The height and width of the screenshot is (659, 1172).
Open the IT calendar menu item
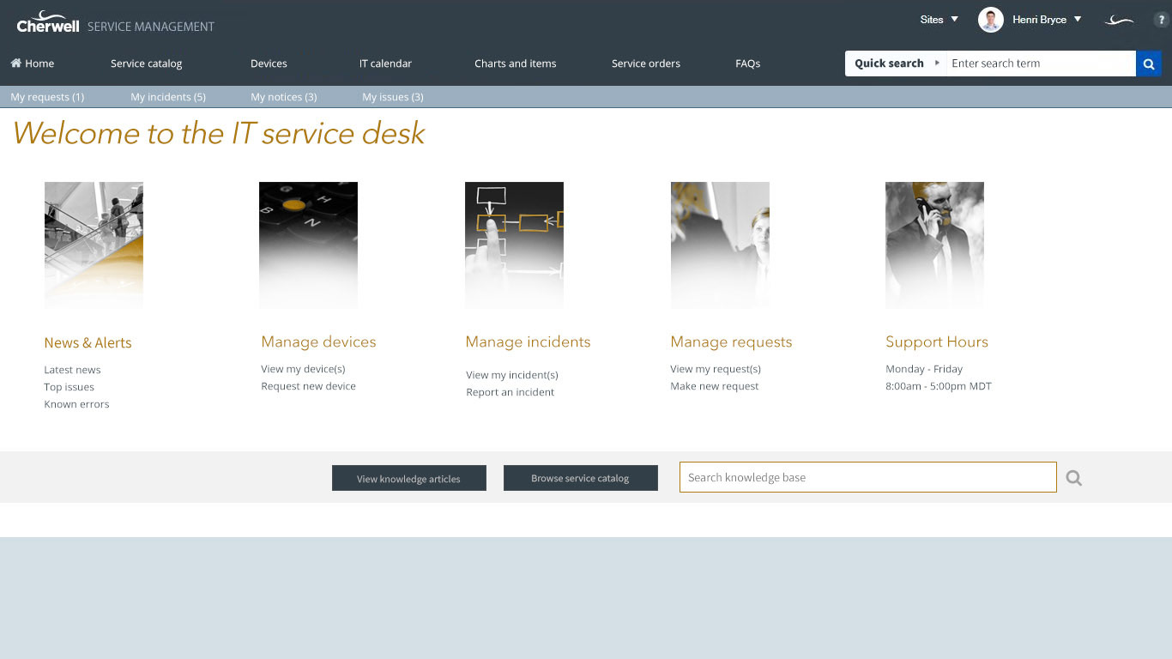(x=385, y=63)
